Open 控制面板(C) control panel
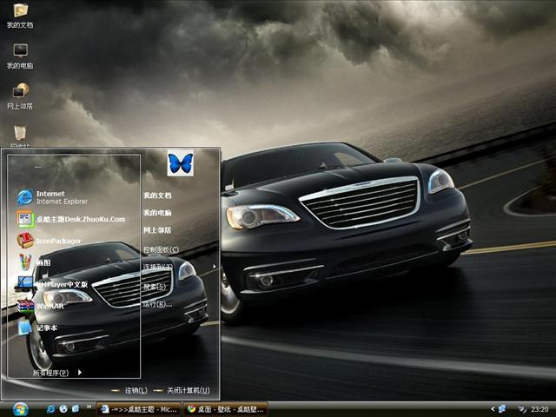The width and height of the screenshot is (556, 417). 161,249
